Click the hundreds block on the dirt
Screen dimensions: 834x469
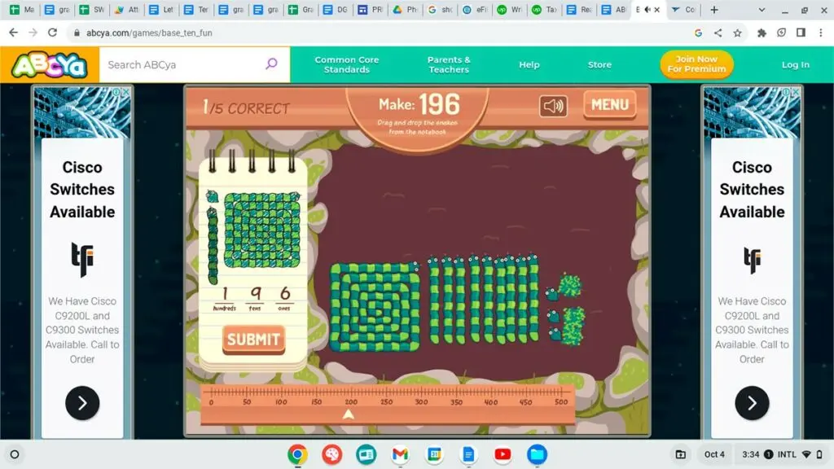coord(375,306)
